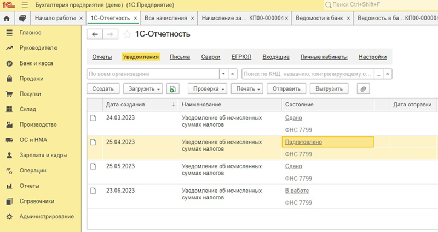Image resolution: width=438 pixels, height=232 pixels.
Task: Click the Создать button
Action: point(103,89)
